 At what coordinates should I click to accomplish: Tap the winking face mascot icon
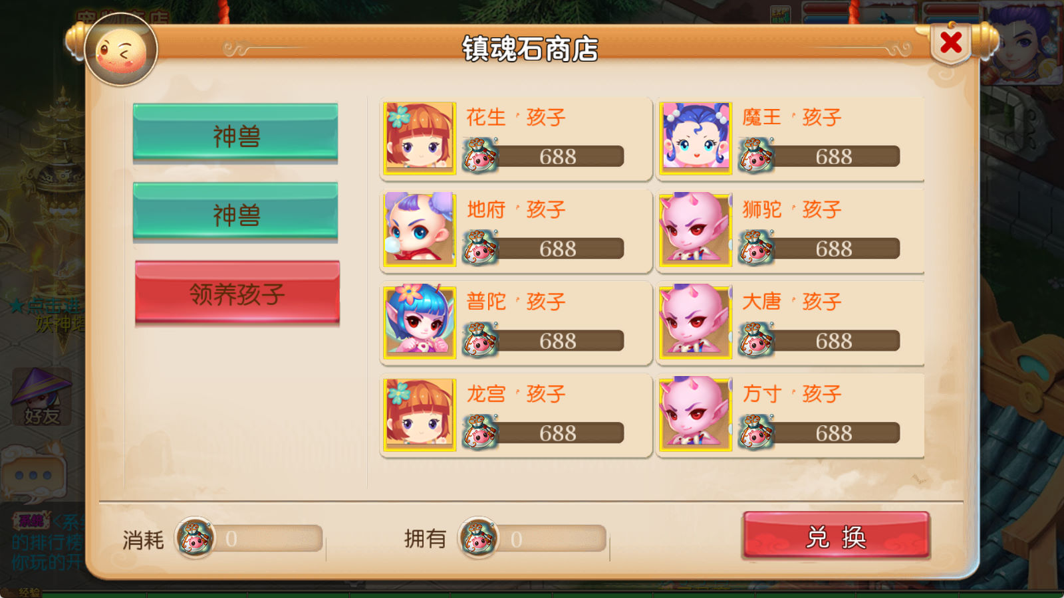121,50
